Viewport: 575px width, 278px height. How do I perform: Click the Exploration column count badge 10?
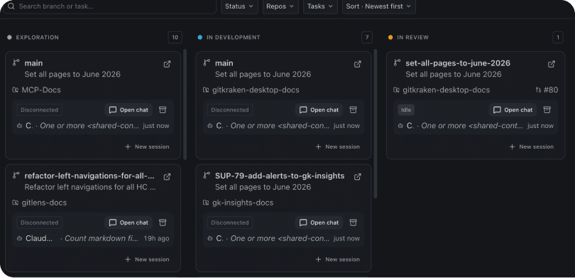click(x=175, y=38)
